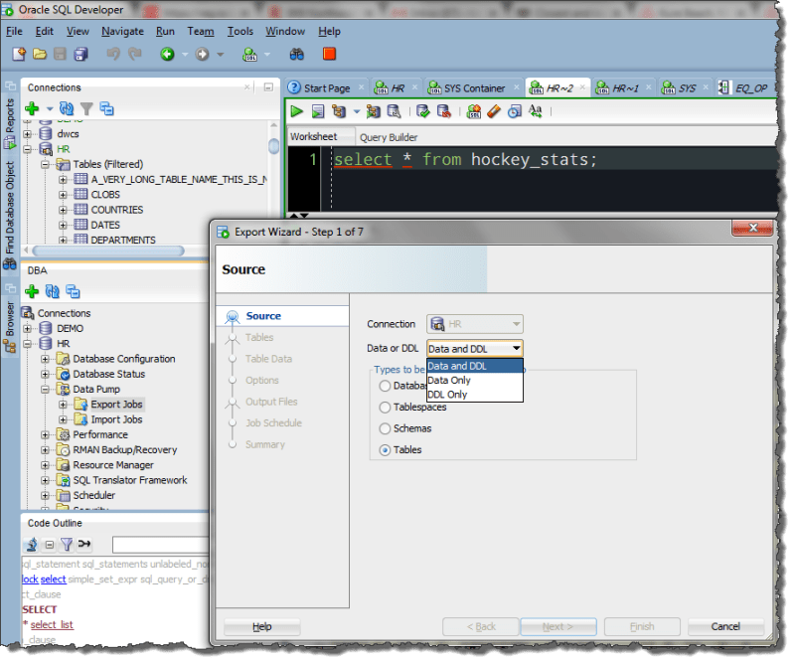This screenshot has height=663, width=795.
Task: Filter connections using the funnel icon
Action: pyautogui.click(x=87, y=108)
